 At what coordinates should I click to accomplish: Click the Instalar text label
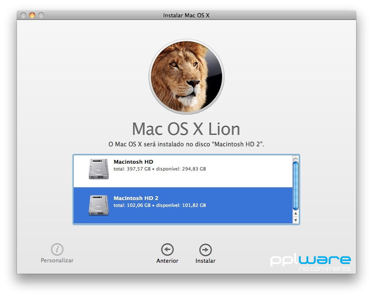[x=205, y=261]
